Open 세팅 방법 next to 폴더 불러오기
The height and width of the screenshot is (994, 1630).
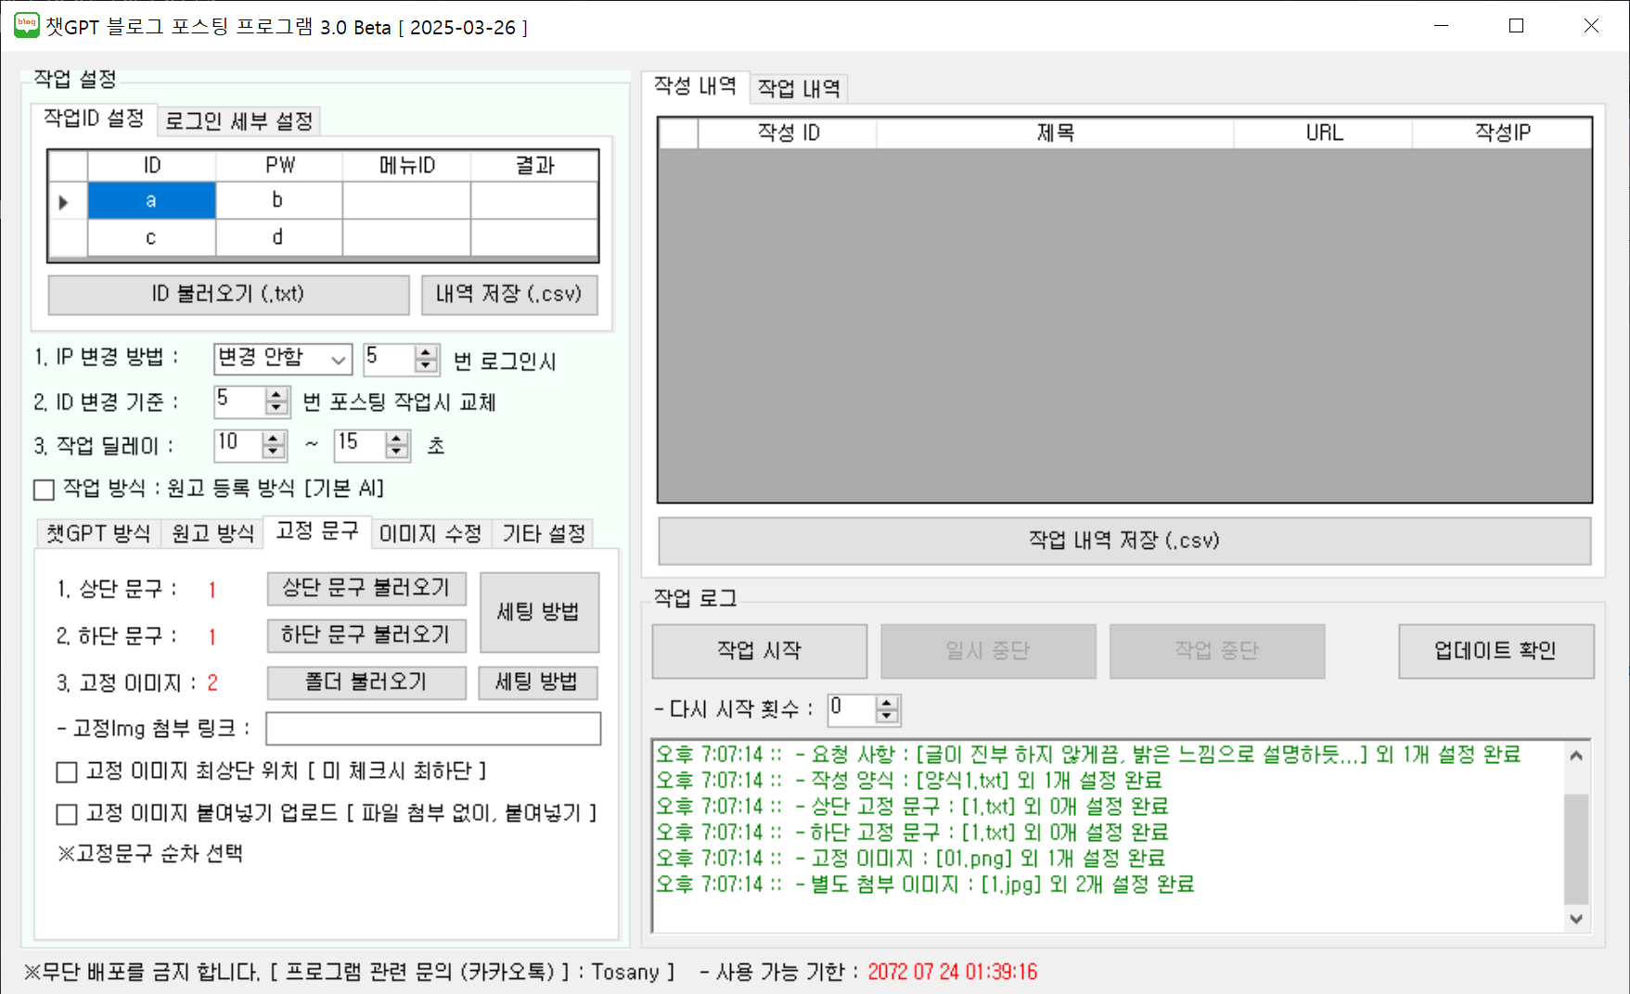(538, 682)
